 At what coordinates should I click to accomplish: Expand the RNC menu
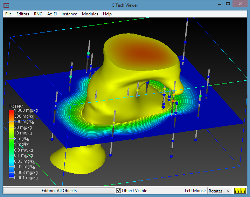pos(38,14)
